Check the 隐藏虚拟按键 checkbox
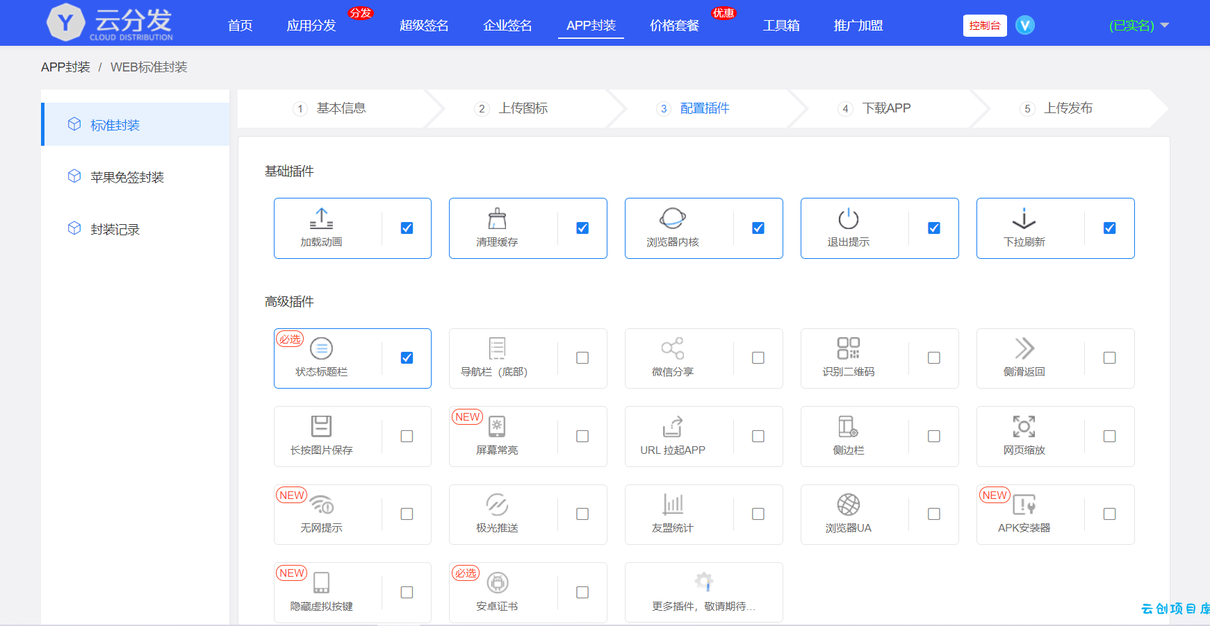The image size is (1210, 626). [x=407, y=592]
